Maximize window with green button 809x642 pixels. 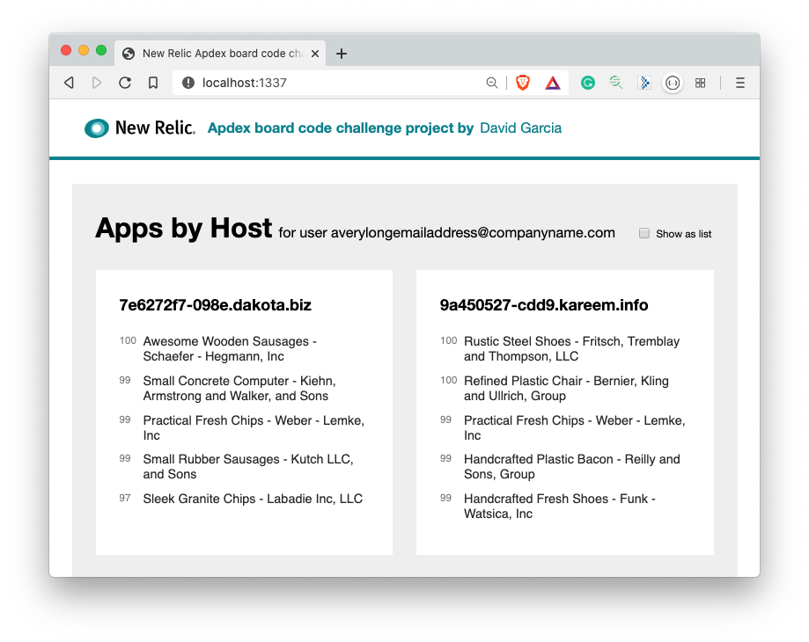coord(101,50)
